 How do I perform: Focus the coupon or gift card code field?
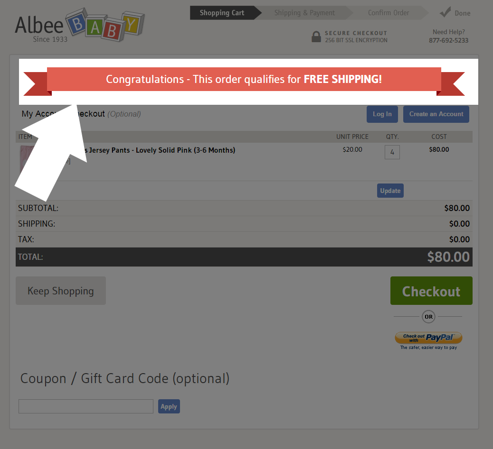86,406
